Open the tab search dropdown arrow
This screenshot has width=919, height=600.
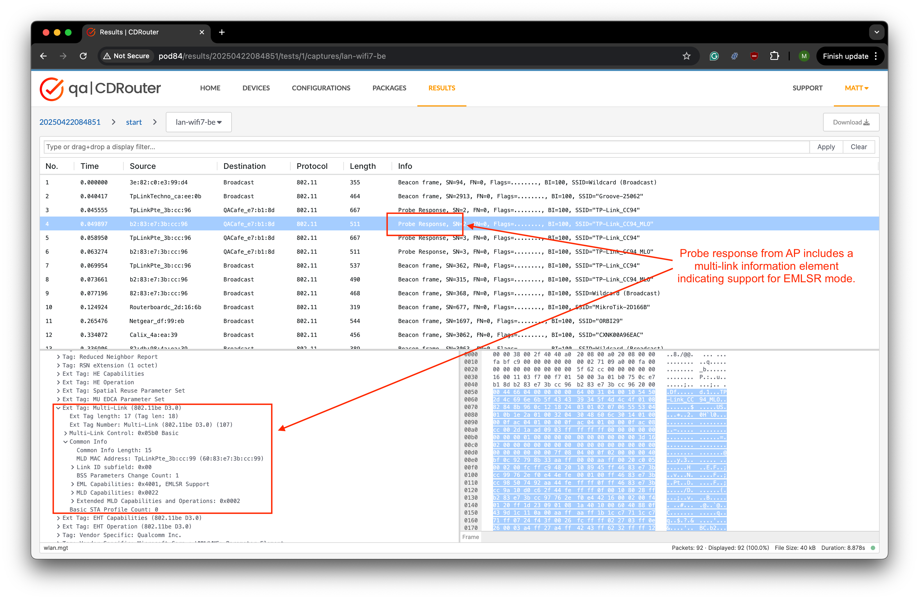click(877, 32)
